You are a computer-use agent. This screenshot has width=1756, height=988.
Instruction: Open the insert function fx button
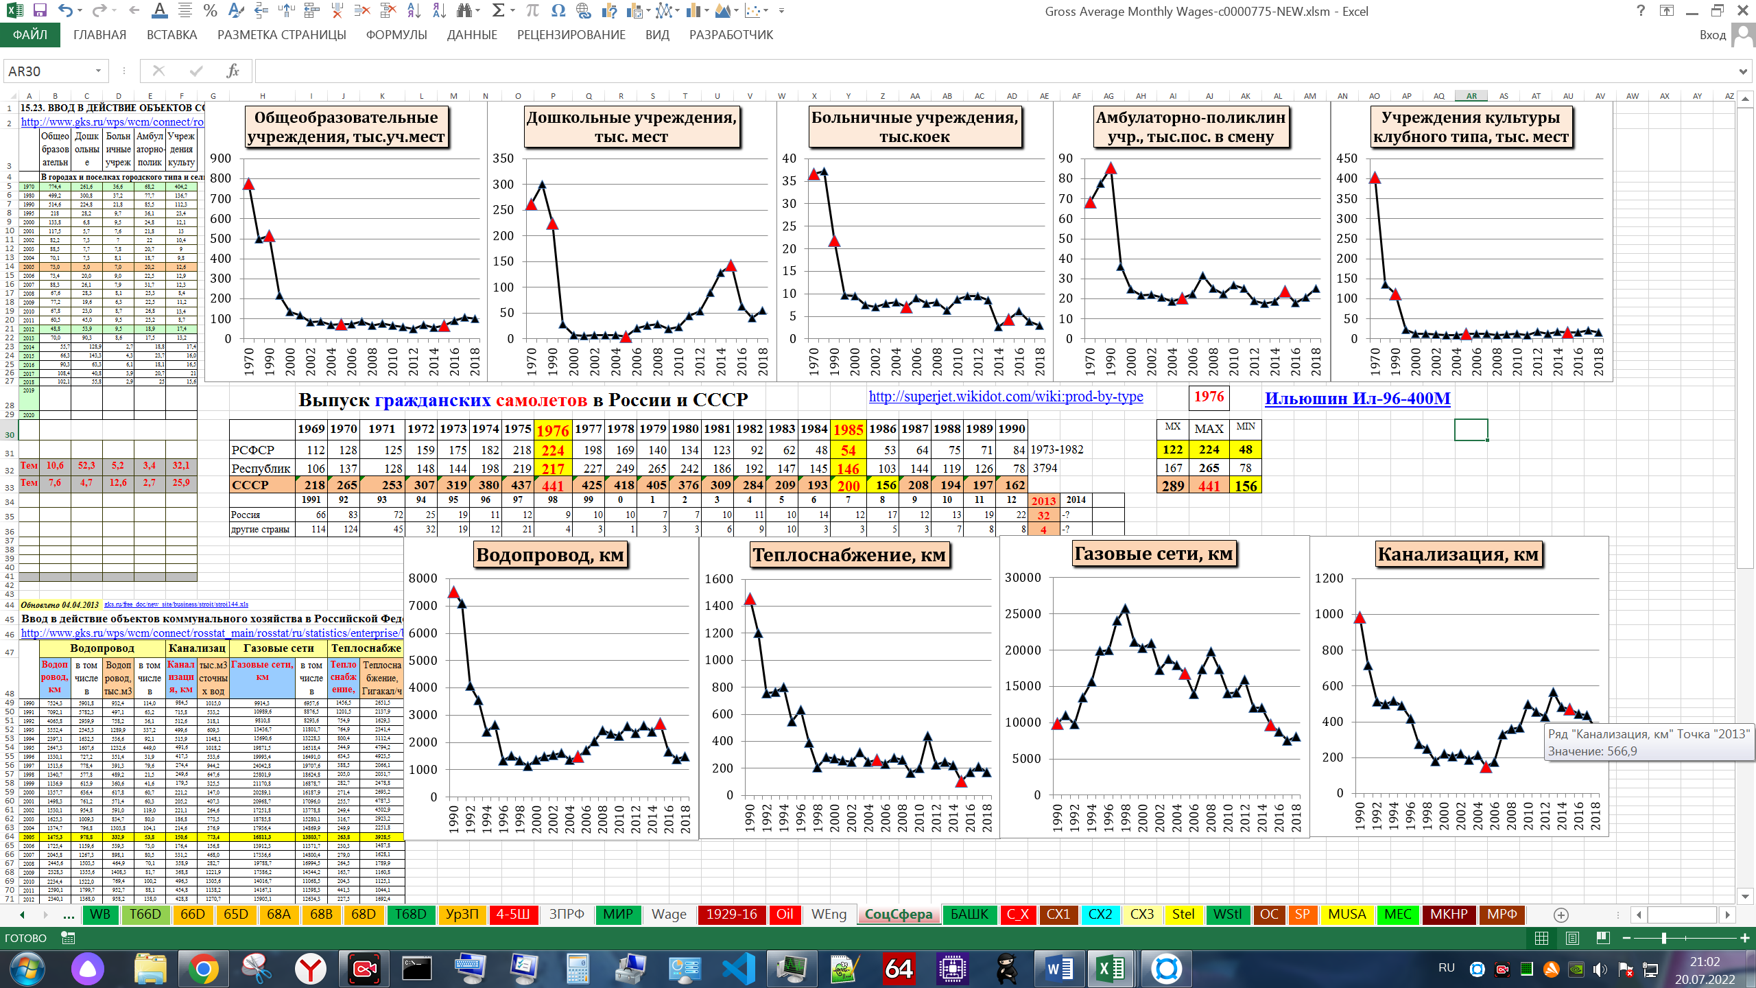pyautogui.click(x=233, y=71)
